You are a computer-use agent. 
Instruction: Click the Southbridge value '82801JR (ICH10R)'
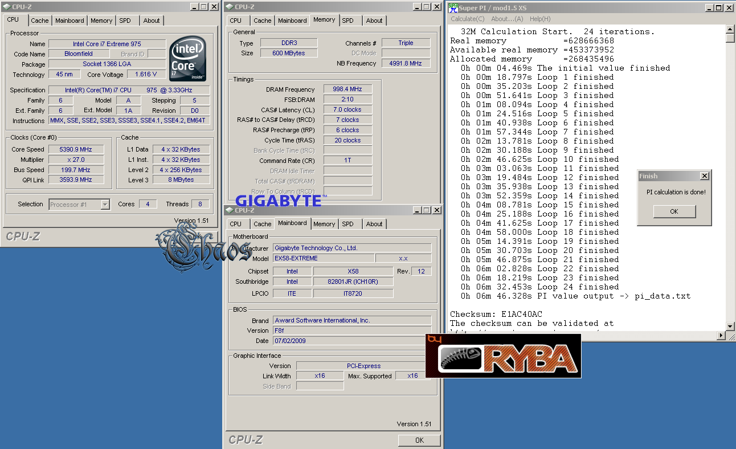coord(353,281)
